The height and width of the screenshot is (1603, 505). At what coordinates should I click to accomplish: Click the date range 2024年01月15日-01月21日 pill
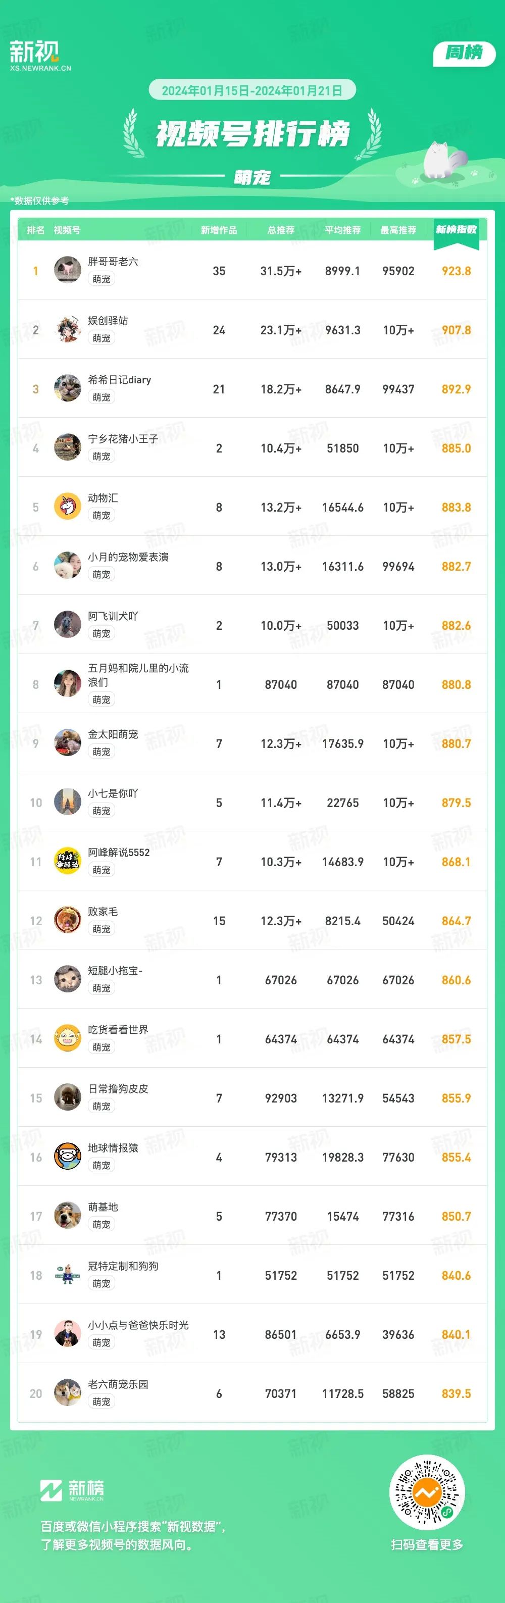(252, 91)
